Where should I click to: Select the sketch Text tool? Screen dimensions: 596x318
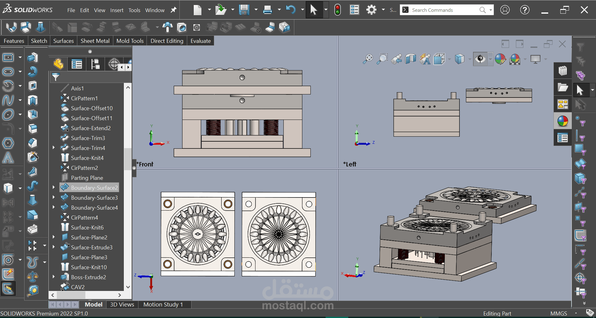click(x=8, y=158)
